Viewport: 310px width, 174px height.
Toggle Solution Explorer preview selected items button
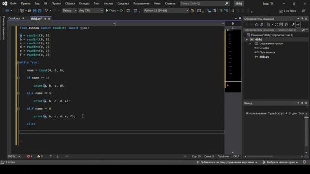click(298, 25)
